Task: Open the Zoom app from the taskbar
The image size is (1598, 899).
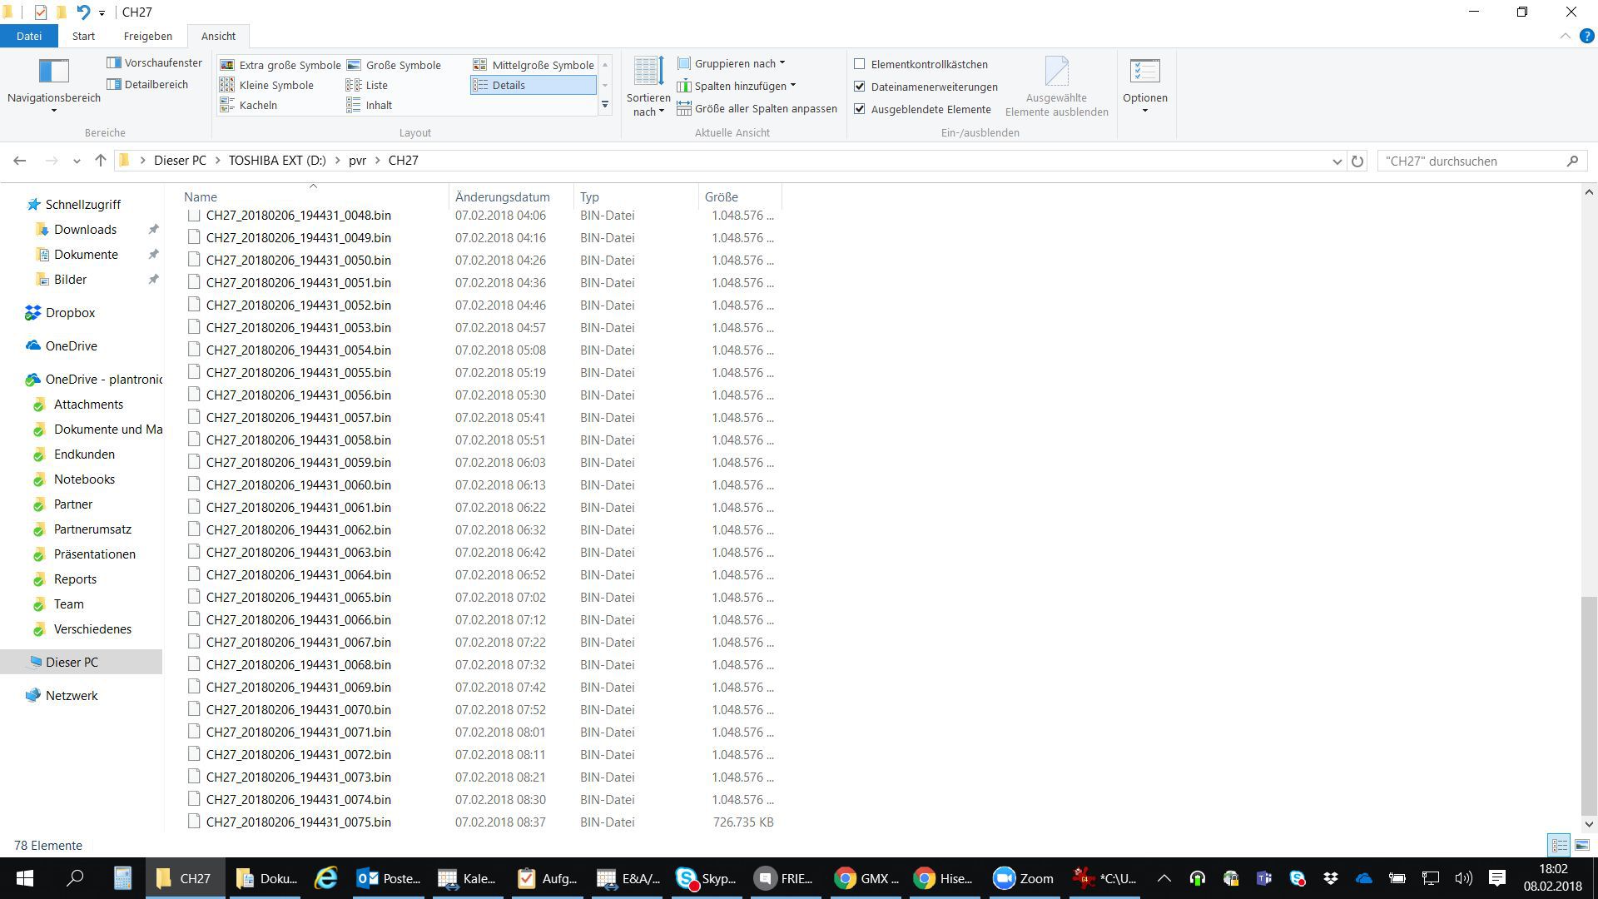Action: 1023,879
